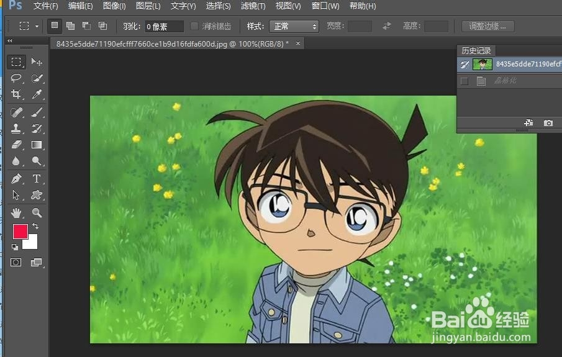This screenshot has height=357, width=562.
Task: Create new document from current state
Action: pos(528,122)
